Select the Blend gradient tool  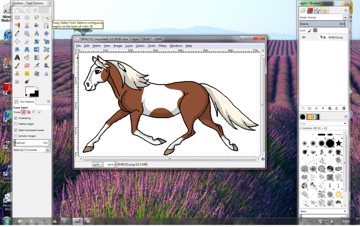point(36,57)
